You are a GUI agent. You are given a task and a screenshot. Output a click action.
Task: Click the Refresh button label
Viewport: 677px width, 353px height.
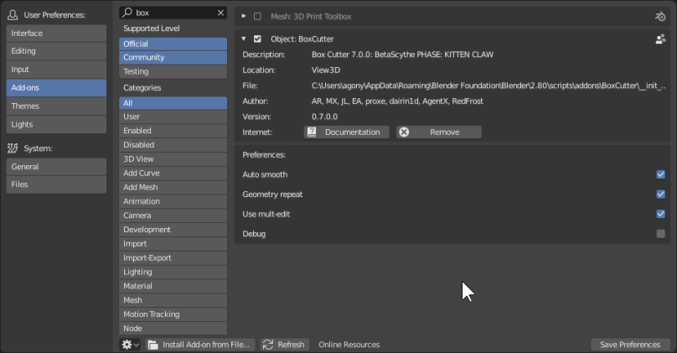click(291, 345)
